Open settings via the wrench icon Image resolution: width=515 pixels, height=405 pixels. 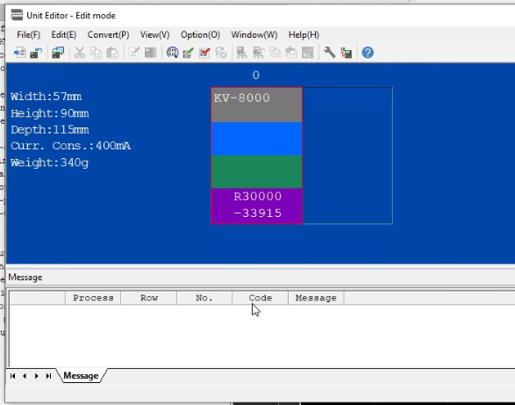(329, 53)
